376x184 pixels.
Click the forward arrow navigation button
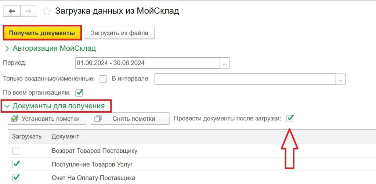pos(28,11)
